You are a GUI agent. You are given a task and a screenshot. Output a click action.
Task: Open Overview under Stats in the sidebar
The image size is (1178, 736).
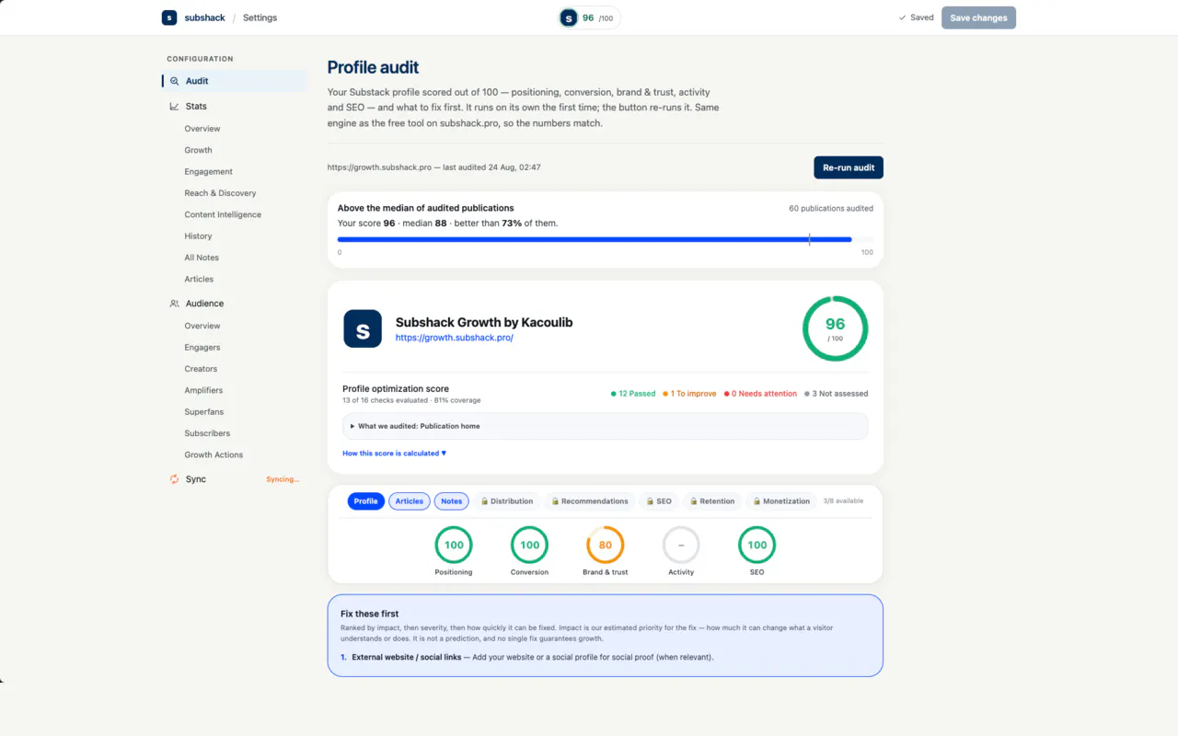point(202,129)
